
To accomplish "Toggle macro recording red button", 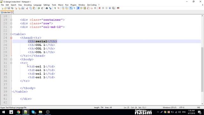I will click(x=99, y=8).
